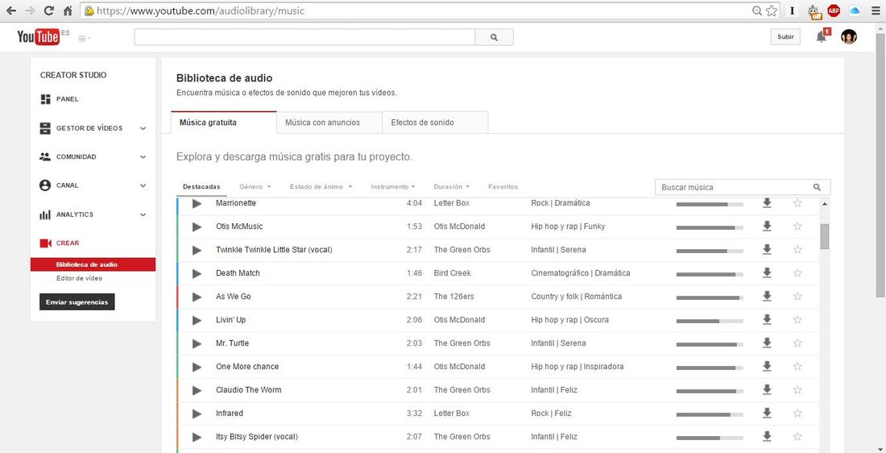Viewport: 886px width, 453px height.
Task: Switch to Música gratuita tab
Action: [224, 123]
